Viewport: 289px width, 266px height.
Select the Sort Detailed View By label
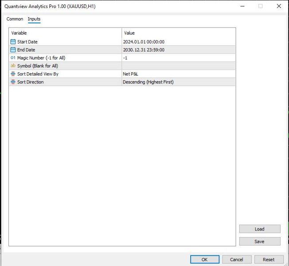pos(38,74)
